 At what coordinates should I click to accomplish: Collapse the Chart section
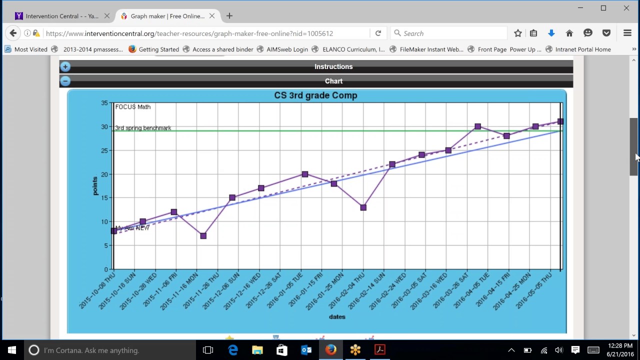pos(65,81)
